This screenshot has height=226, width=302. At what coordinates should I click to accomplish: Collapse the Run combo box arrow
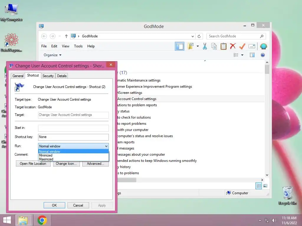106,146
